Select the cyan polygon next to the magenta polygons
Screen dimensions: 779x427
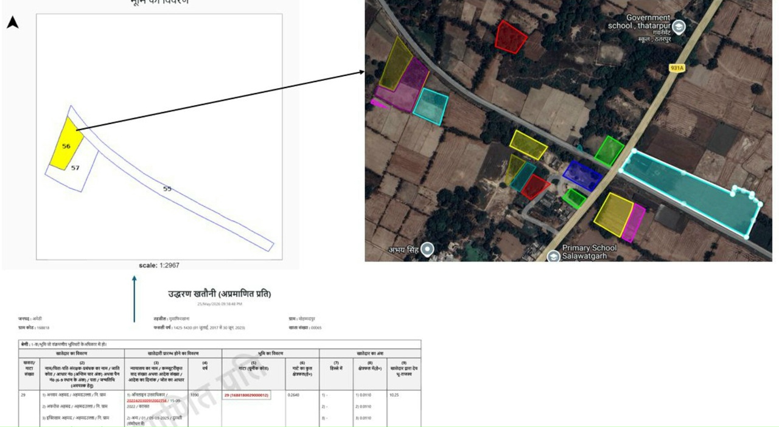pos(431,106)
